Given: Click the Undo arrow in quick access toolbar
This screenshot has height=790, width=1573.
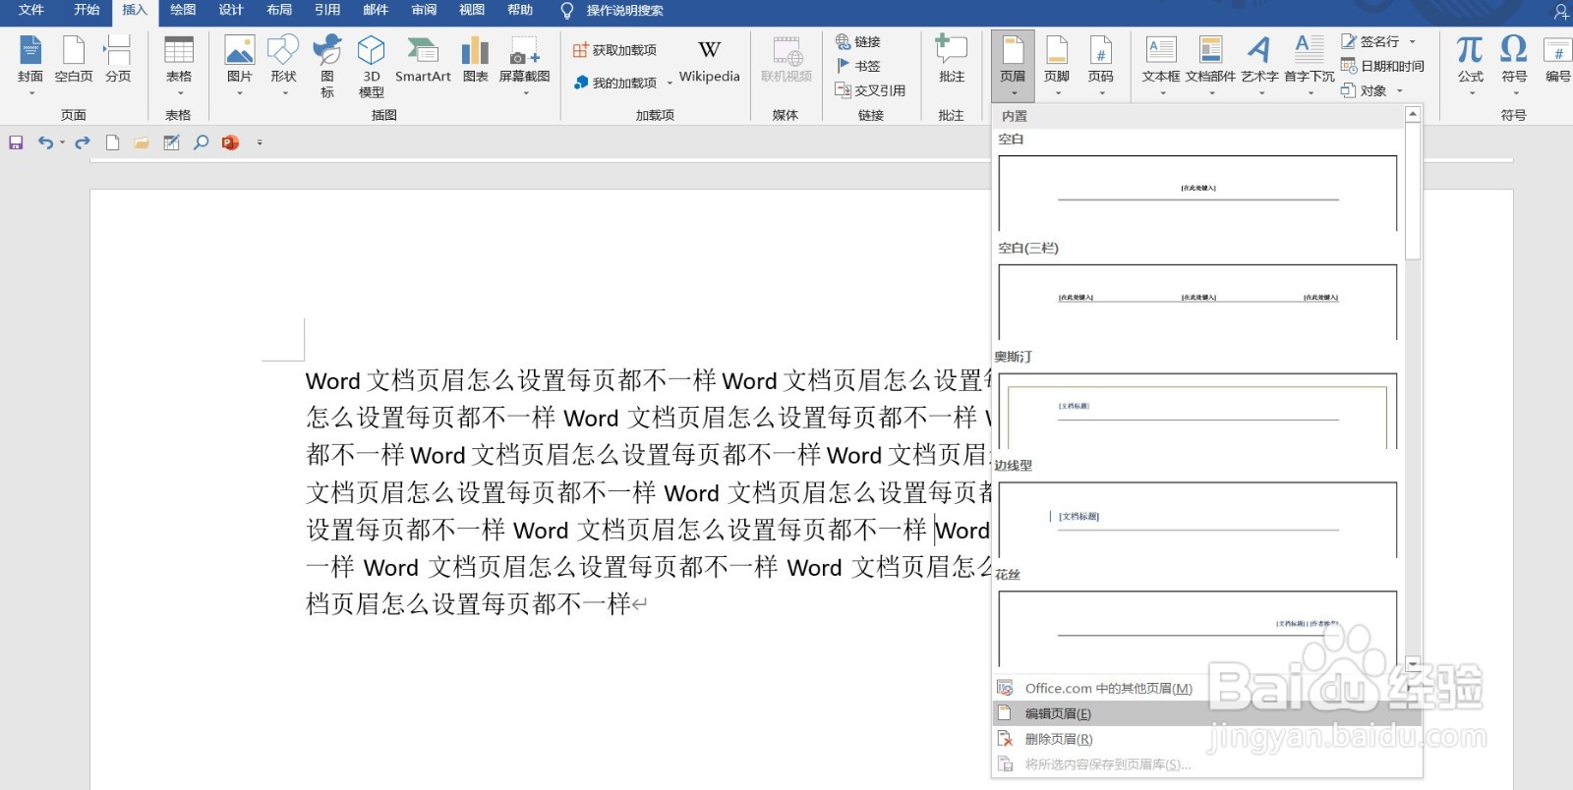Looking at the screenshot, I should (45, 142).
